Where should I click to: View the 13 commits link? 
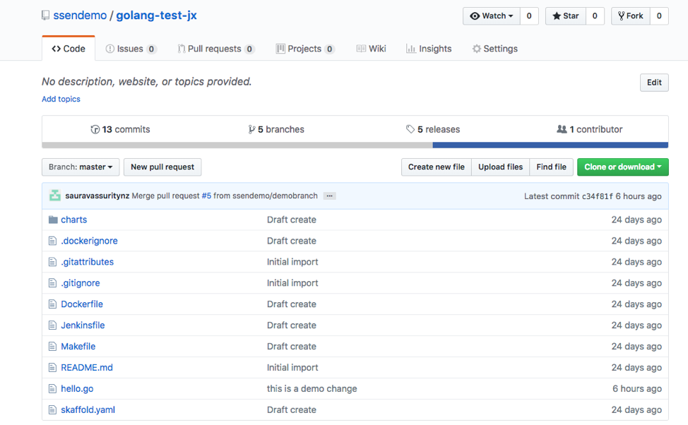(x=120, y=129)
